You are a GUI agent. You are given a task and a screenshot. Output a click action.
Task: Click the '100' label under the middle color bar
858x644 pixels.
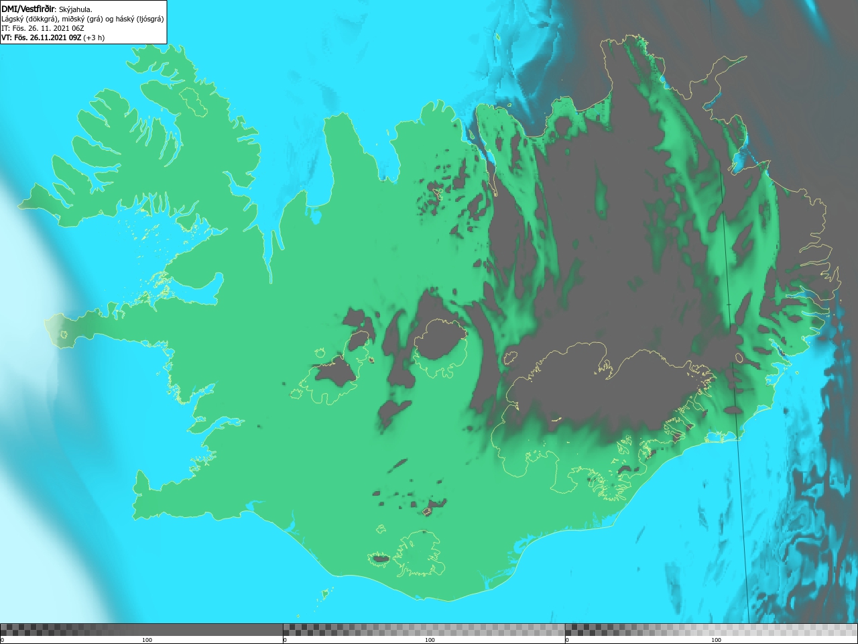tap(430, 640)
